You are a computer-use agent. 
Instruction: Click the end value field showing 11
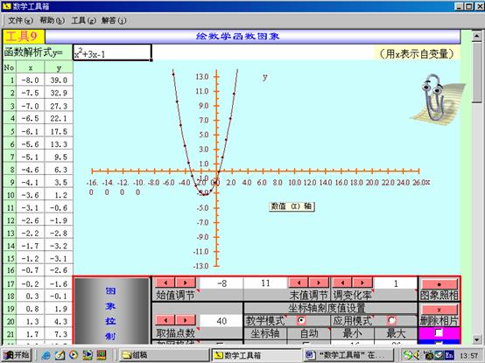pyautogui.click(x=265, y=283)
